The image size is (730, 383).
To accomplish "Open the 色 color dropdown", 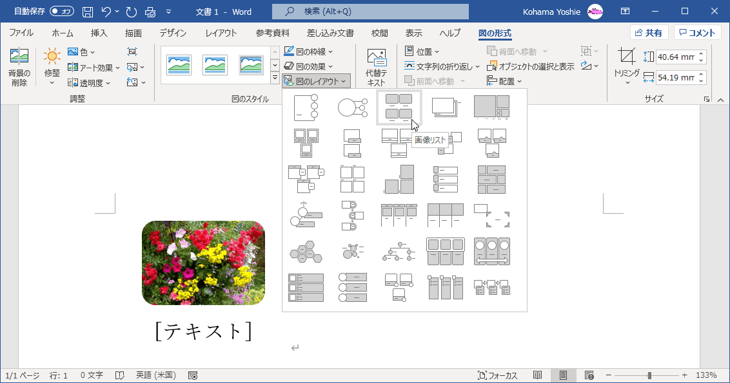I will click(x=81, y=52).
